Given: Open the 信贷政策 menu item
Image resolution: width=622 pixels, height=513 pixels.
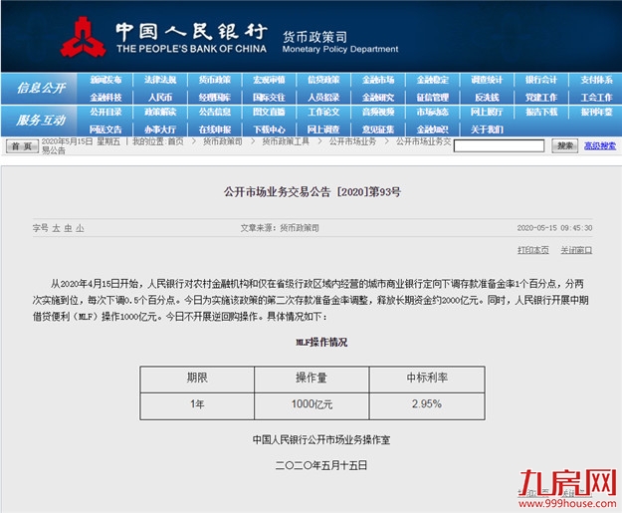Looking at the screenshot, I should coord(323,80).
